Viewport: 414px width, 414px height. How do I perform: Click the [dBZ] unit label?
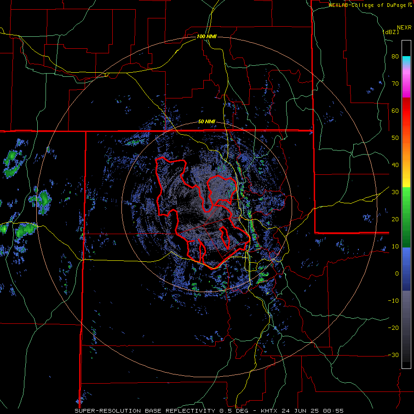[391, 32]
